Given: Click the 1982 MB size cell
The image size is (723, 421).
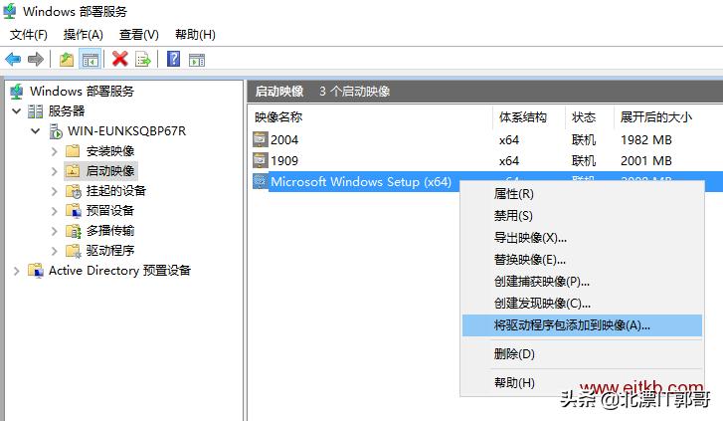Looking at the screenshot, I should [646, 140].
